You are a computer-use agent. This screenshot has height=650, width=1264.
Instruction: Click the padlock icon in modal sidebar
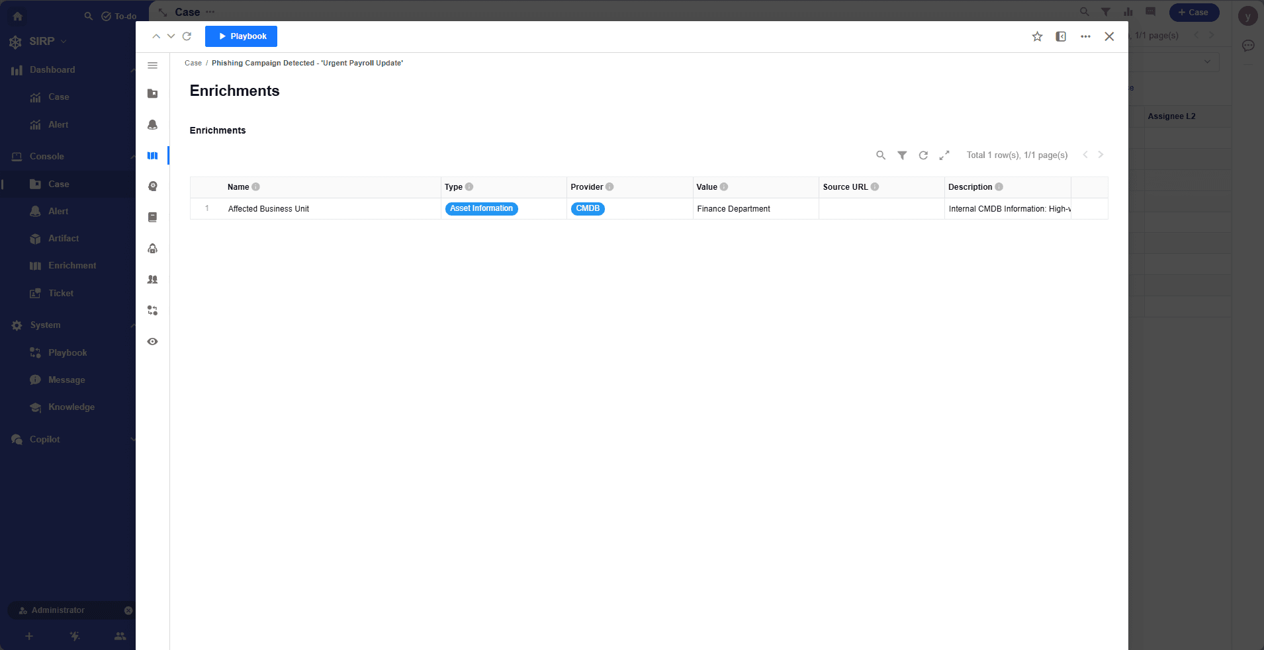tap(152, 249)
